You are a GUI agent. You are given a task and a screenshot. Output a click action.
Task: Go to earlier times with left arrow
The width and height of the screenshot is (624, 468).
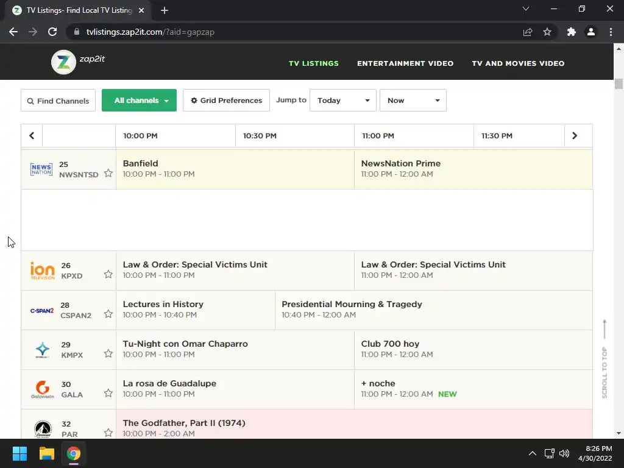32,136
